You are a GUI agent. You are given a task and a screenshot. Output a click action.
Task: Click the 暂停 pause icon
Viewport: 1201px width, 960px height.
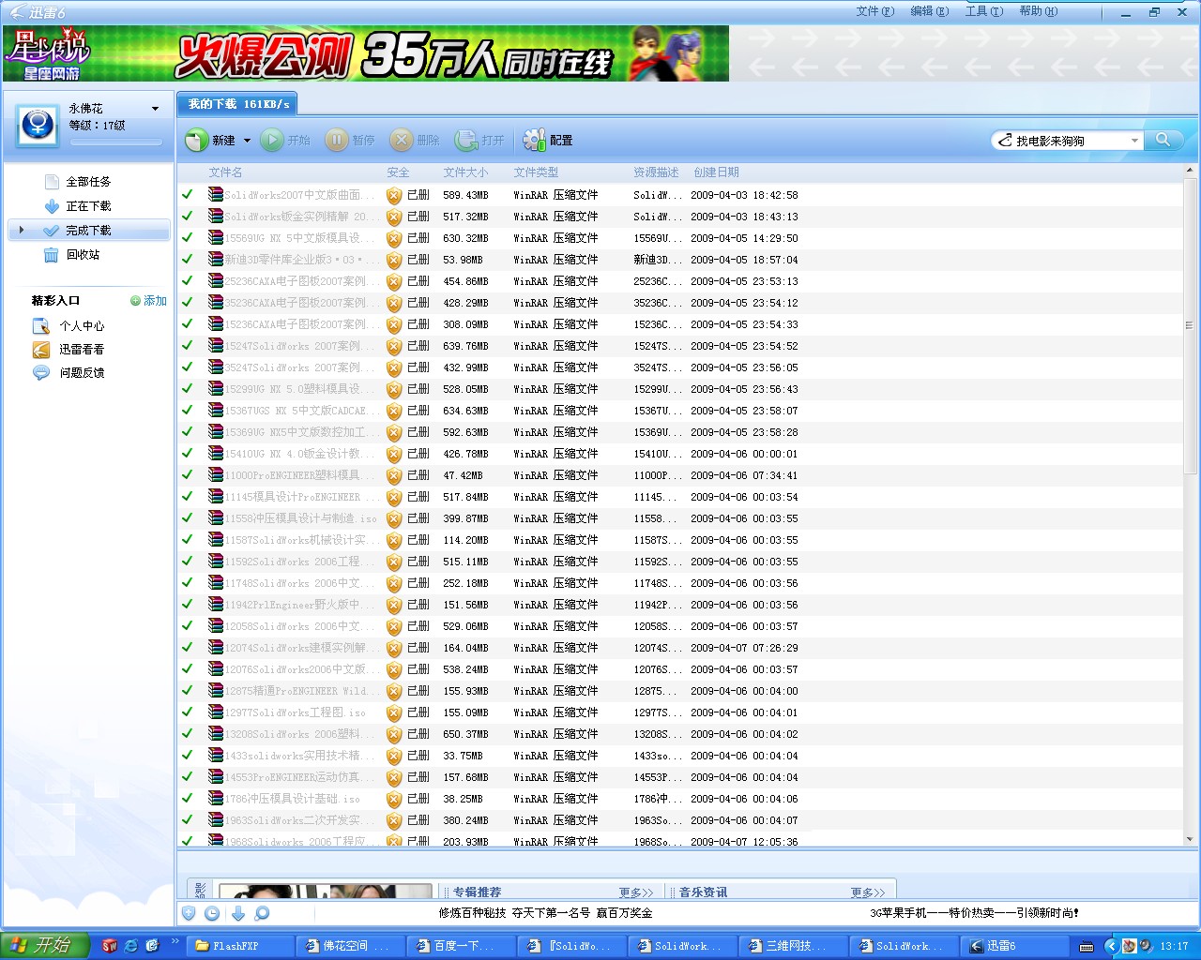pyautogui.click(x=337, y=141)
